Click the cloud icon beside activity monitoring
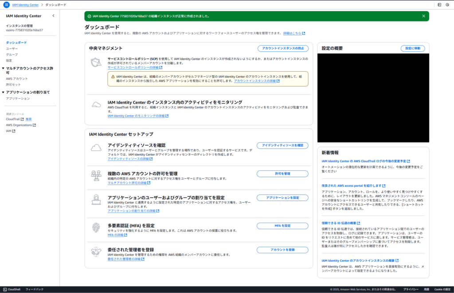The height and width of the screenshot is (293, 454). [x=96, y=105]
